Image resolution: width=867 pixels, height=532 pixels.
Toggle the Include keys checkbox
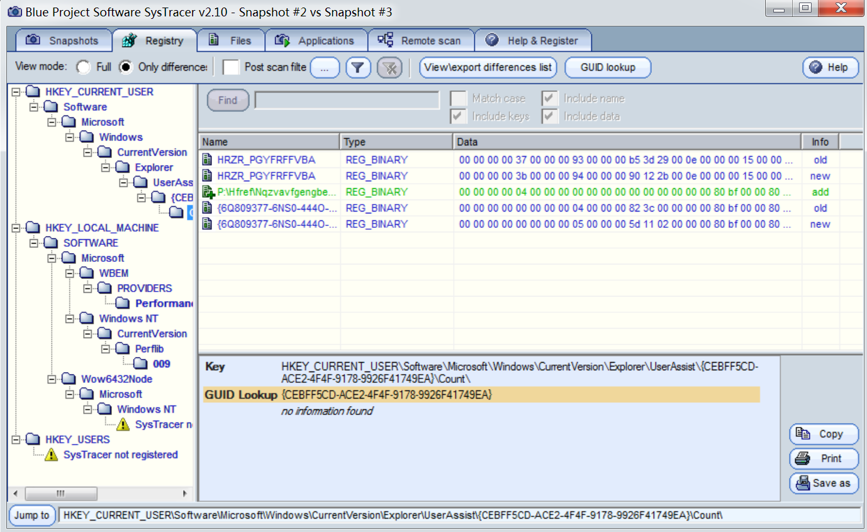(459, 116)
